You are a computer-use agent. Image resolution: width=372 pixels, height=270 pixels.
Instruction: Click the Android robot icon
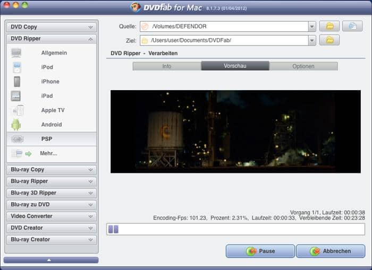[16, 125]
